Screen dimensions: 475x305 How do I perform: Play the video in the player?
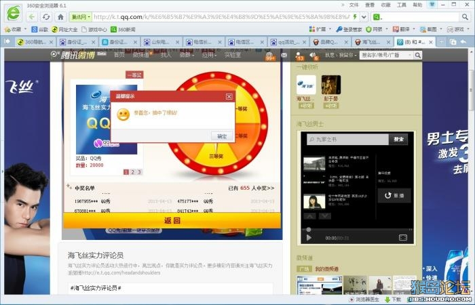309,238
